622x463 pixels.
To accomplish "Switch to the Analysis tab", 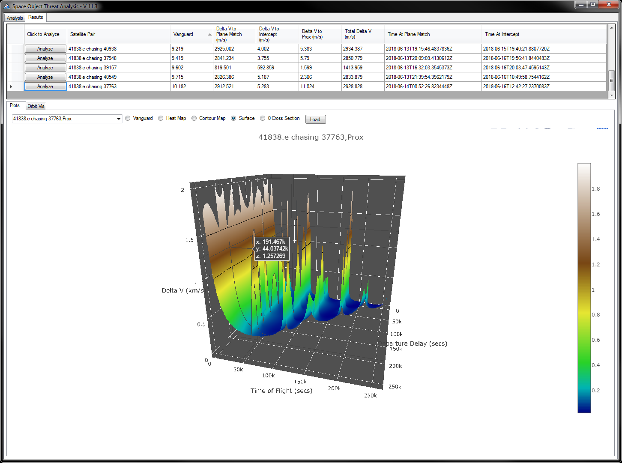I will pyautogui.click(x=15, y=18).
